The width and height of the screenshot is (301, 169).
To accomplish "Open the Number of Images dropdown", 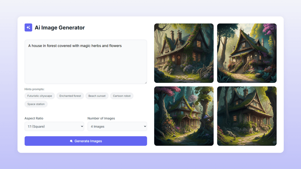I will click(x=117, y=126).
